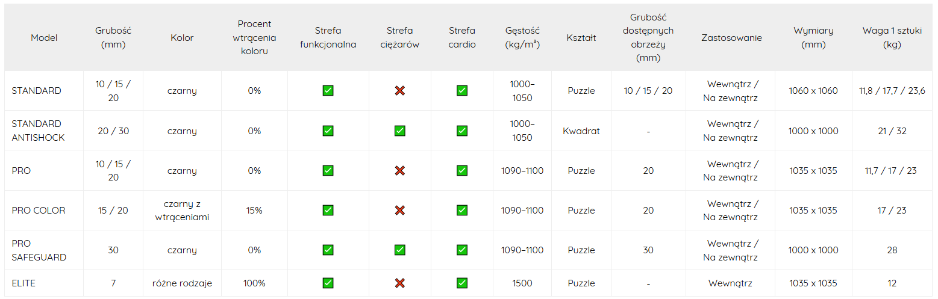
Task: Click green check for PRO Strefa cardio
Action: [462, 171]
